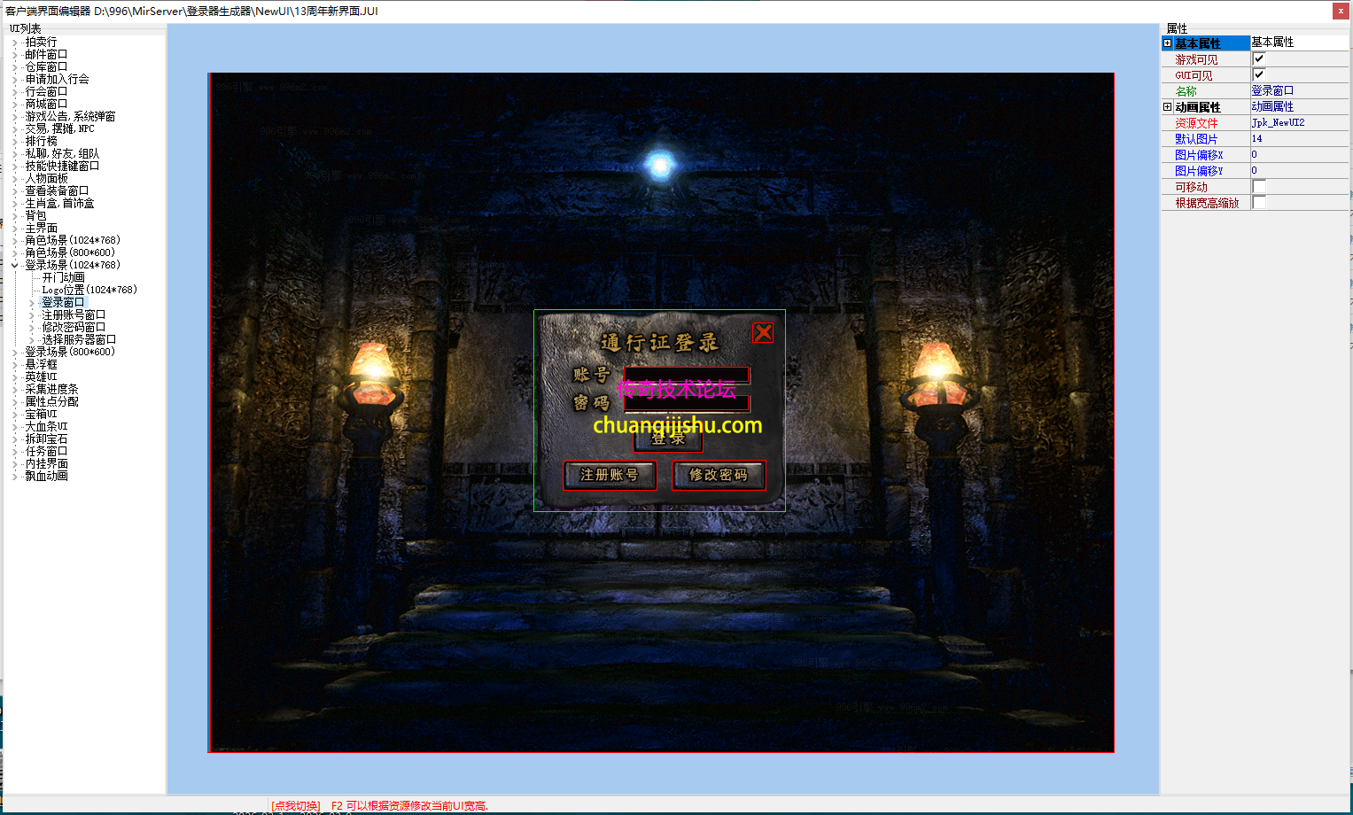Click the 默认图片 value field
The width and height of the screenshot is (1353, 815).
pyautogui.click(x=1298, y=138)
